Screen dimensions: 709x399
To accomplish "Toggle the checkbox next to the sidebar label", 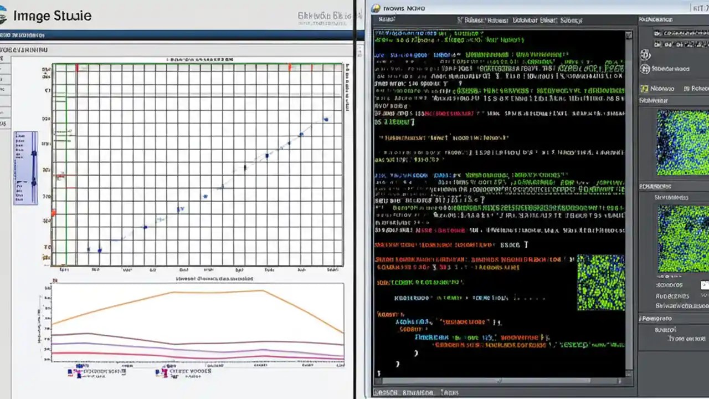I will [x=644, y=89].
